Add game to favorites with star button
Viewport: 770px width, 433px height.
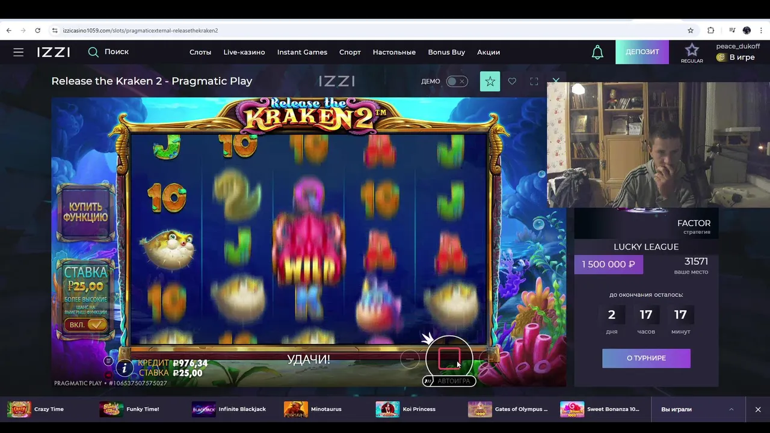click(x=490, y=81)
